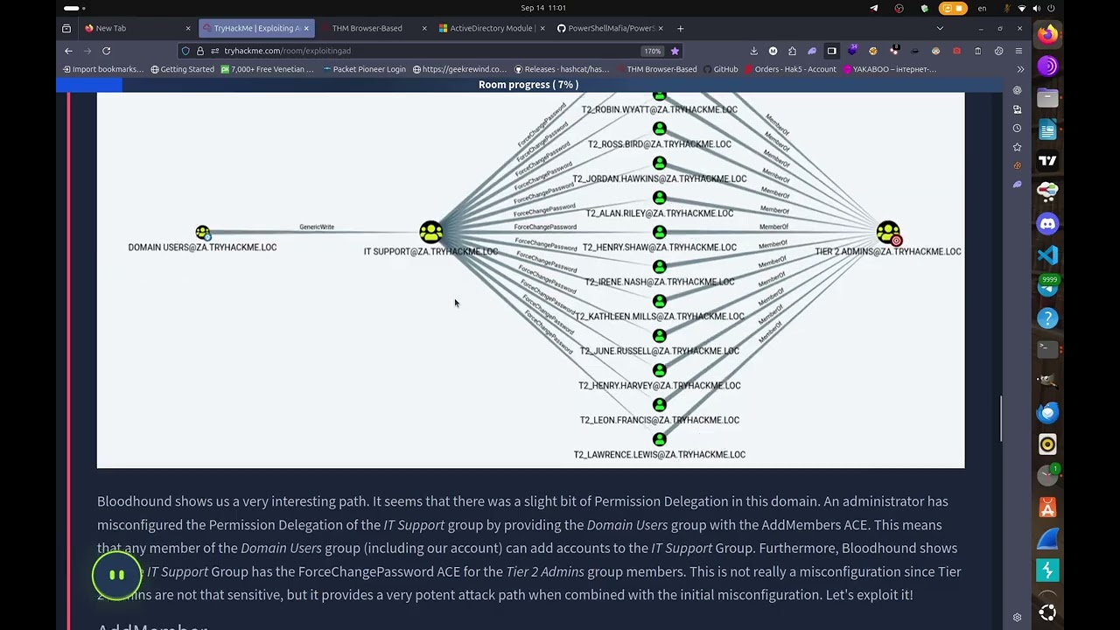
Task: Click the bookmark star in the address bar
Action: [675, 51]
